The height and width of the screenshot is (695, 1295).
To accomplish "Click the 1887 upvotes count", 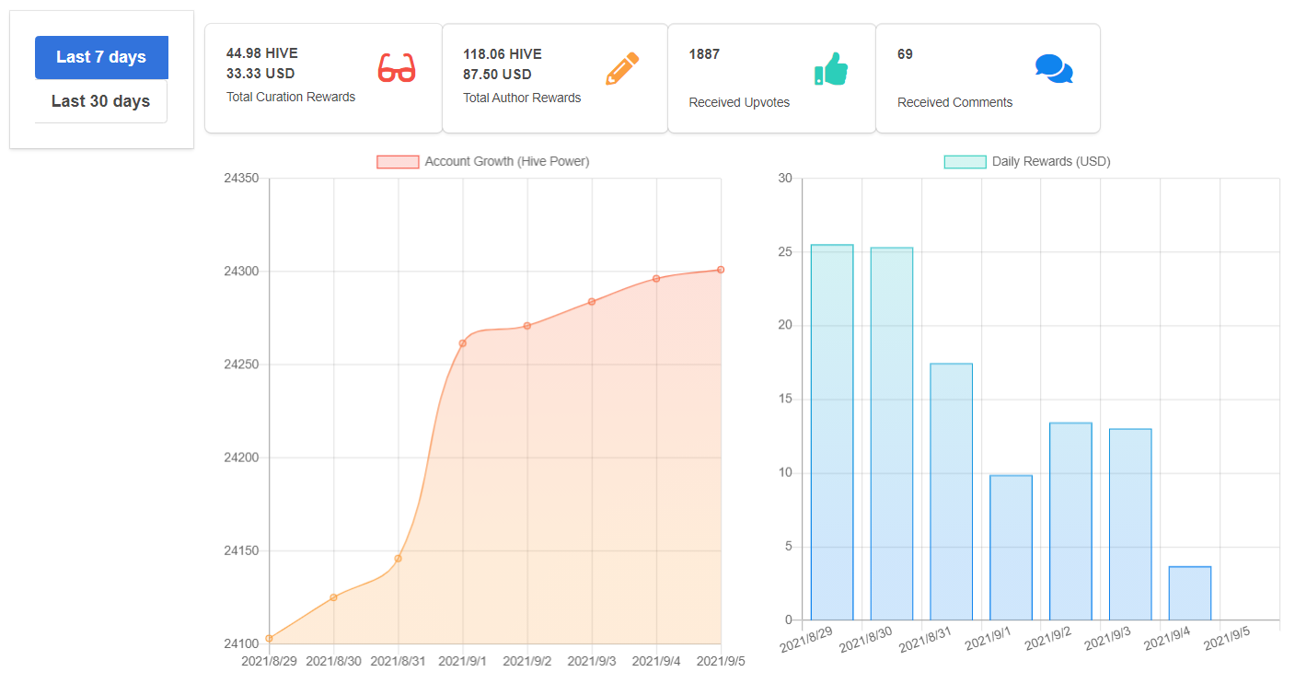I will (x=704, y=54).
